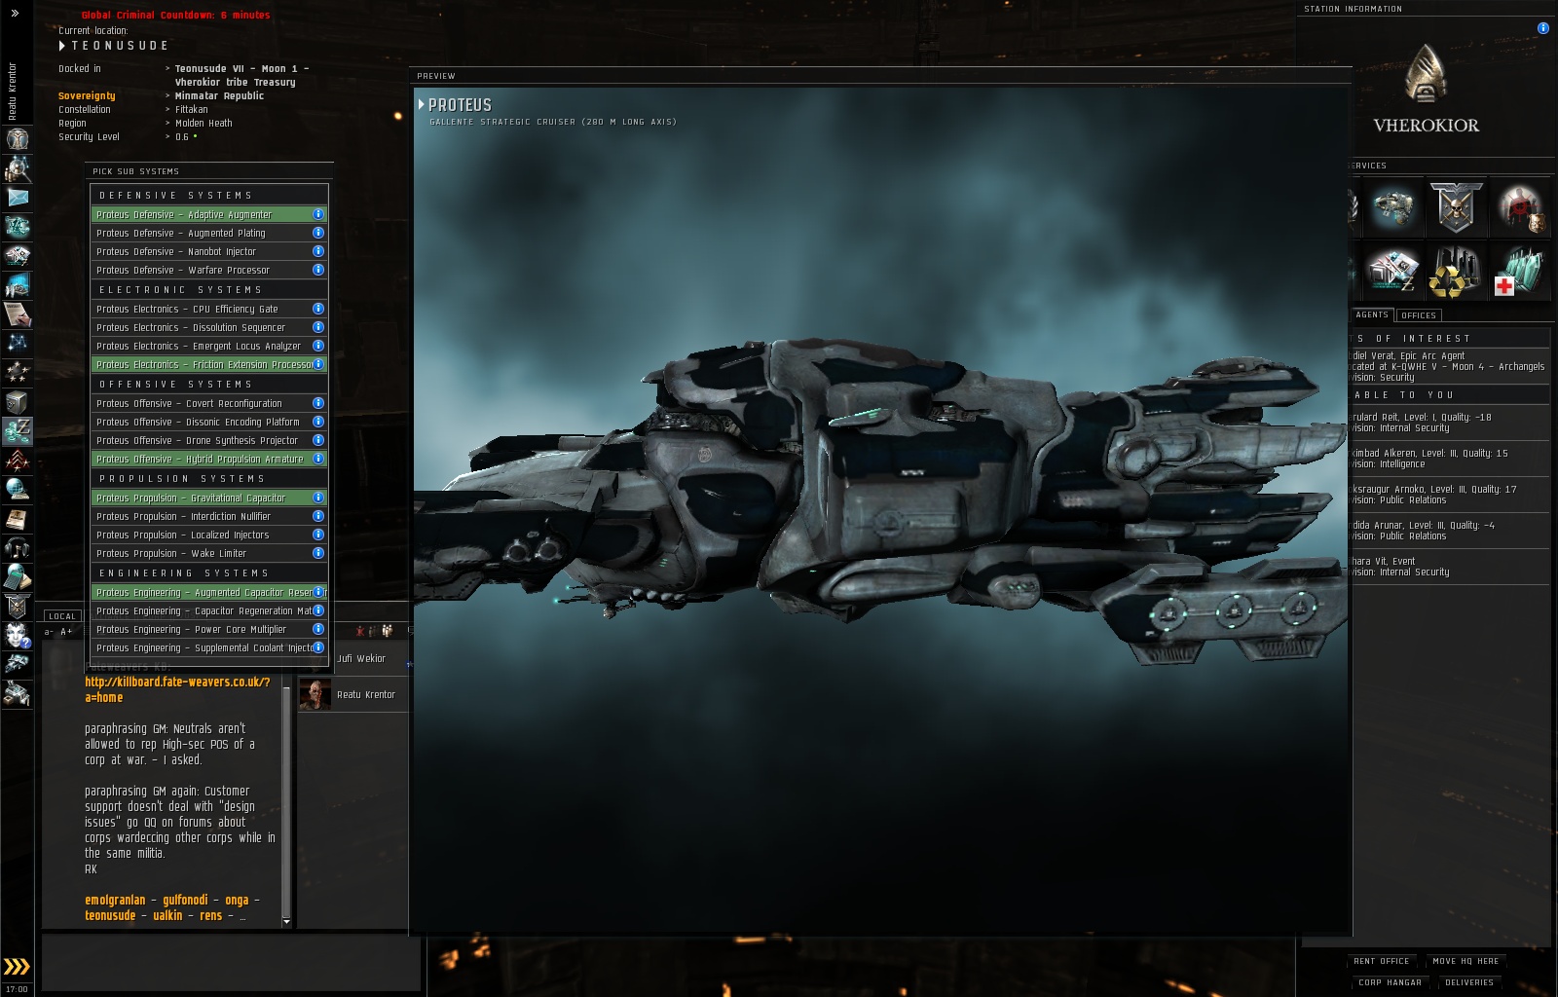Show info for Covert Reconfiguration subsystem
The image size is (1558, 997).
click(x=318, y=403)
